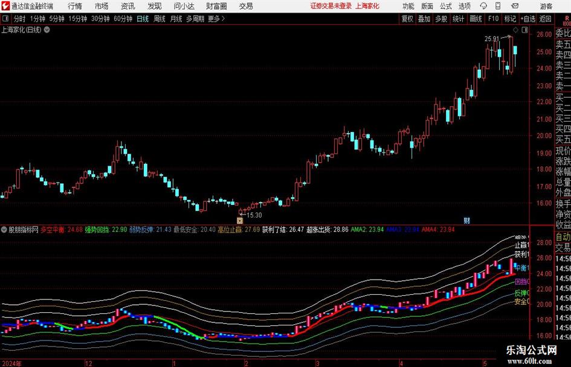Click the red 上海家化 title text
This screenshot has height=367, width=571.
click(x=367, y=6)
